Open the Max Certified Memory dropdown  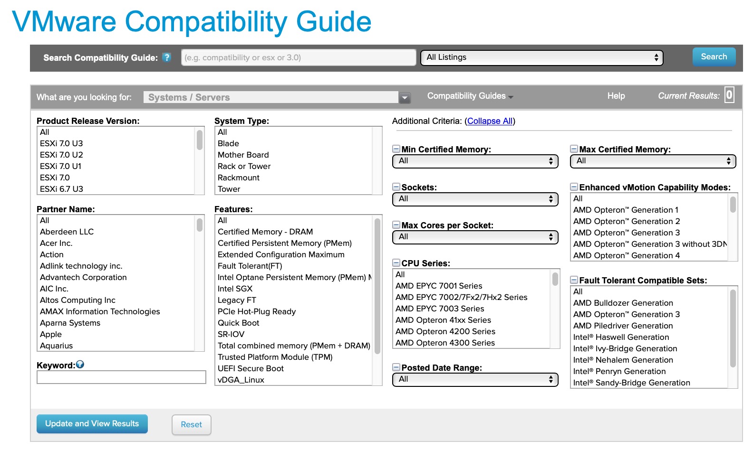[x=653, y=161]
